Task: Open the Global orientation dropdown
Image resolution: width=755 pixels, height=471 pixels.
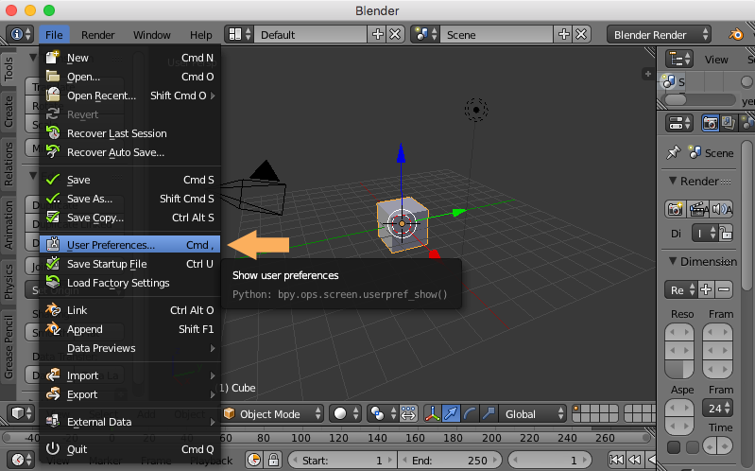Action: (532, 413)
